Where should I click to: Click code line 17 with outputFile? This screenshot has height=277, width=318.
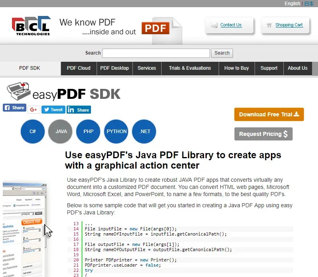click(132, 245)
